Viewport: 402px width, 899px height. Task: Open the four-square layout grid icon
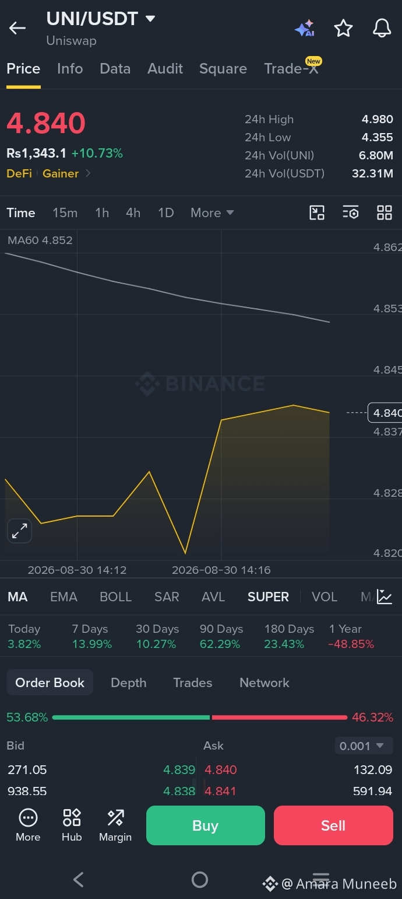(x=385, y=212)
